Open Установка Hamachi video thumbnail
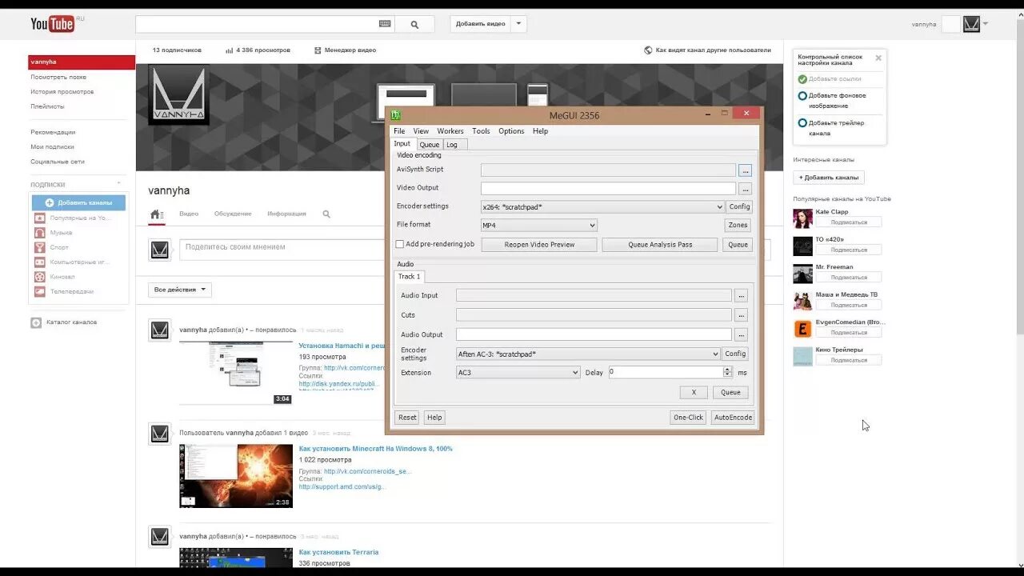Viewport: 1024px width, 576px height. (x=236, y=373)
